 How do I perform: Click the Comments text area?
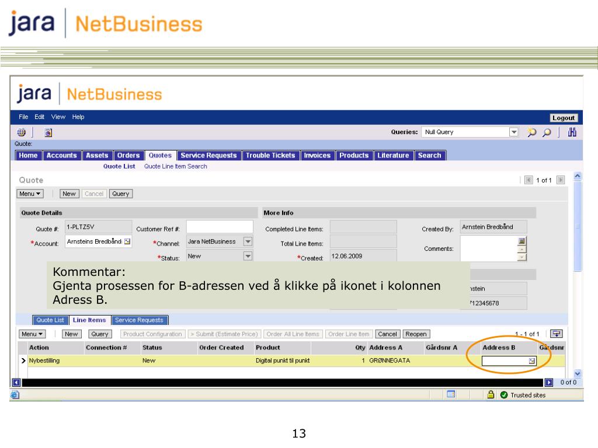pyautogui.click(x=489, y=249)
